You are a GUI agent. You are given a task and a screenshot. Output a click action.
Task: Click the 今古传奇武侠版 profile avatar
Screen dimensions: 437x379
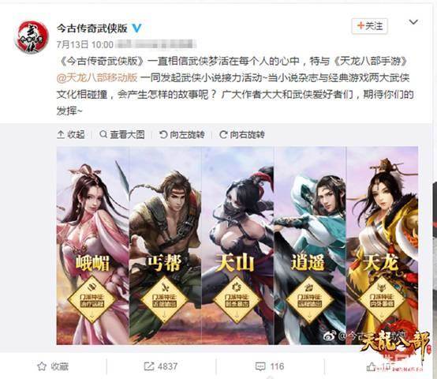(32, 37)
